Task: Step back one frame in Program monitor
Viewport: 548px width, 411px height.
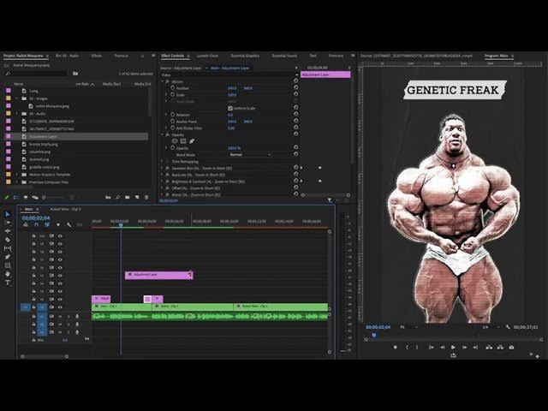Action: [x=442, y=348]
